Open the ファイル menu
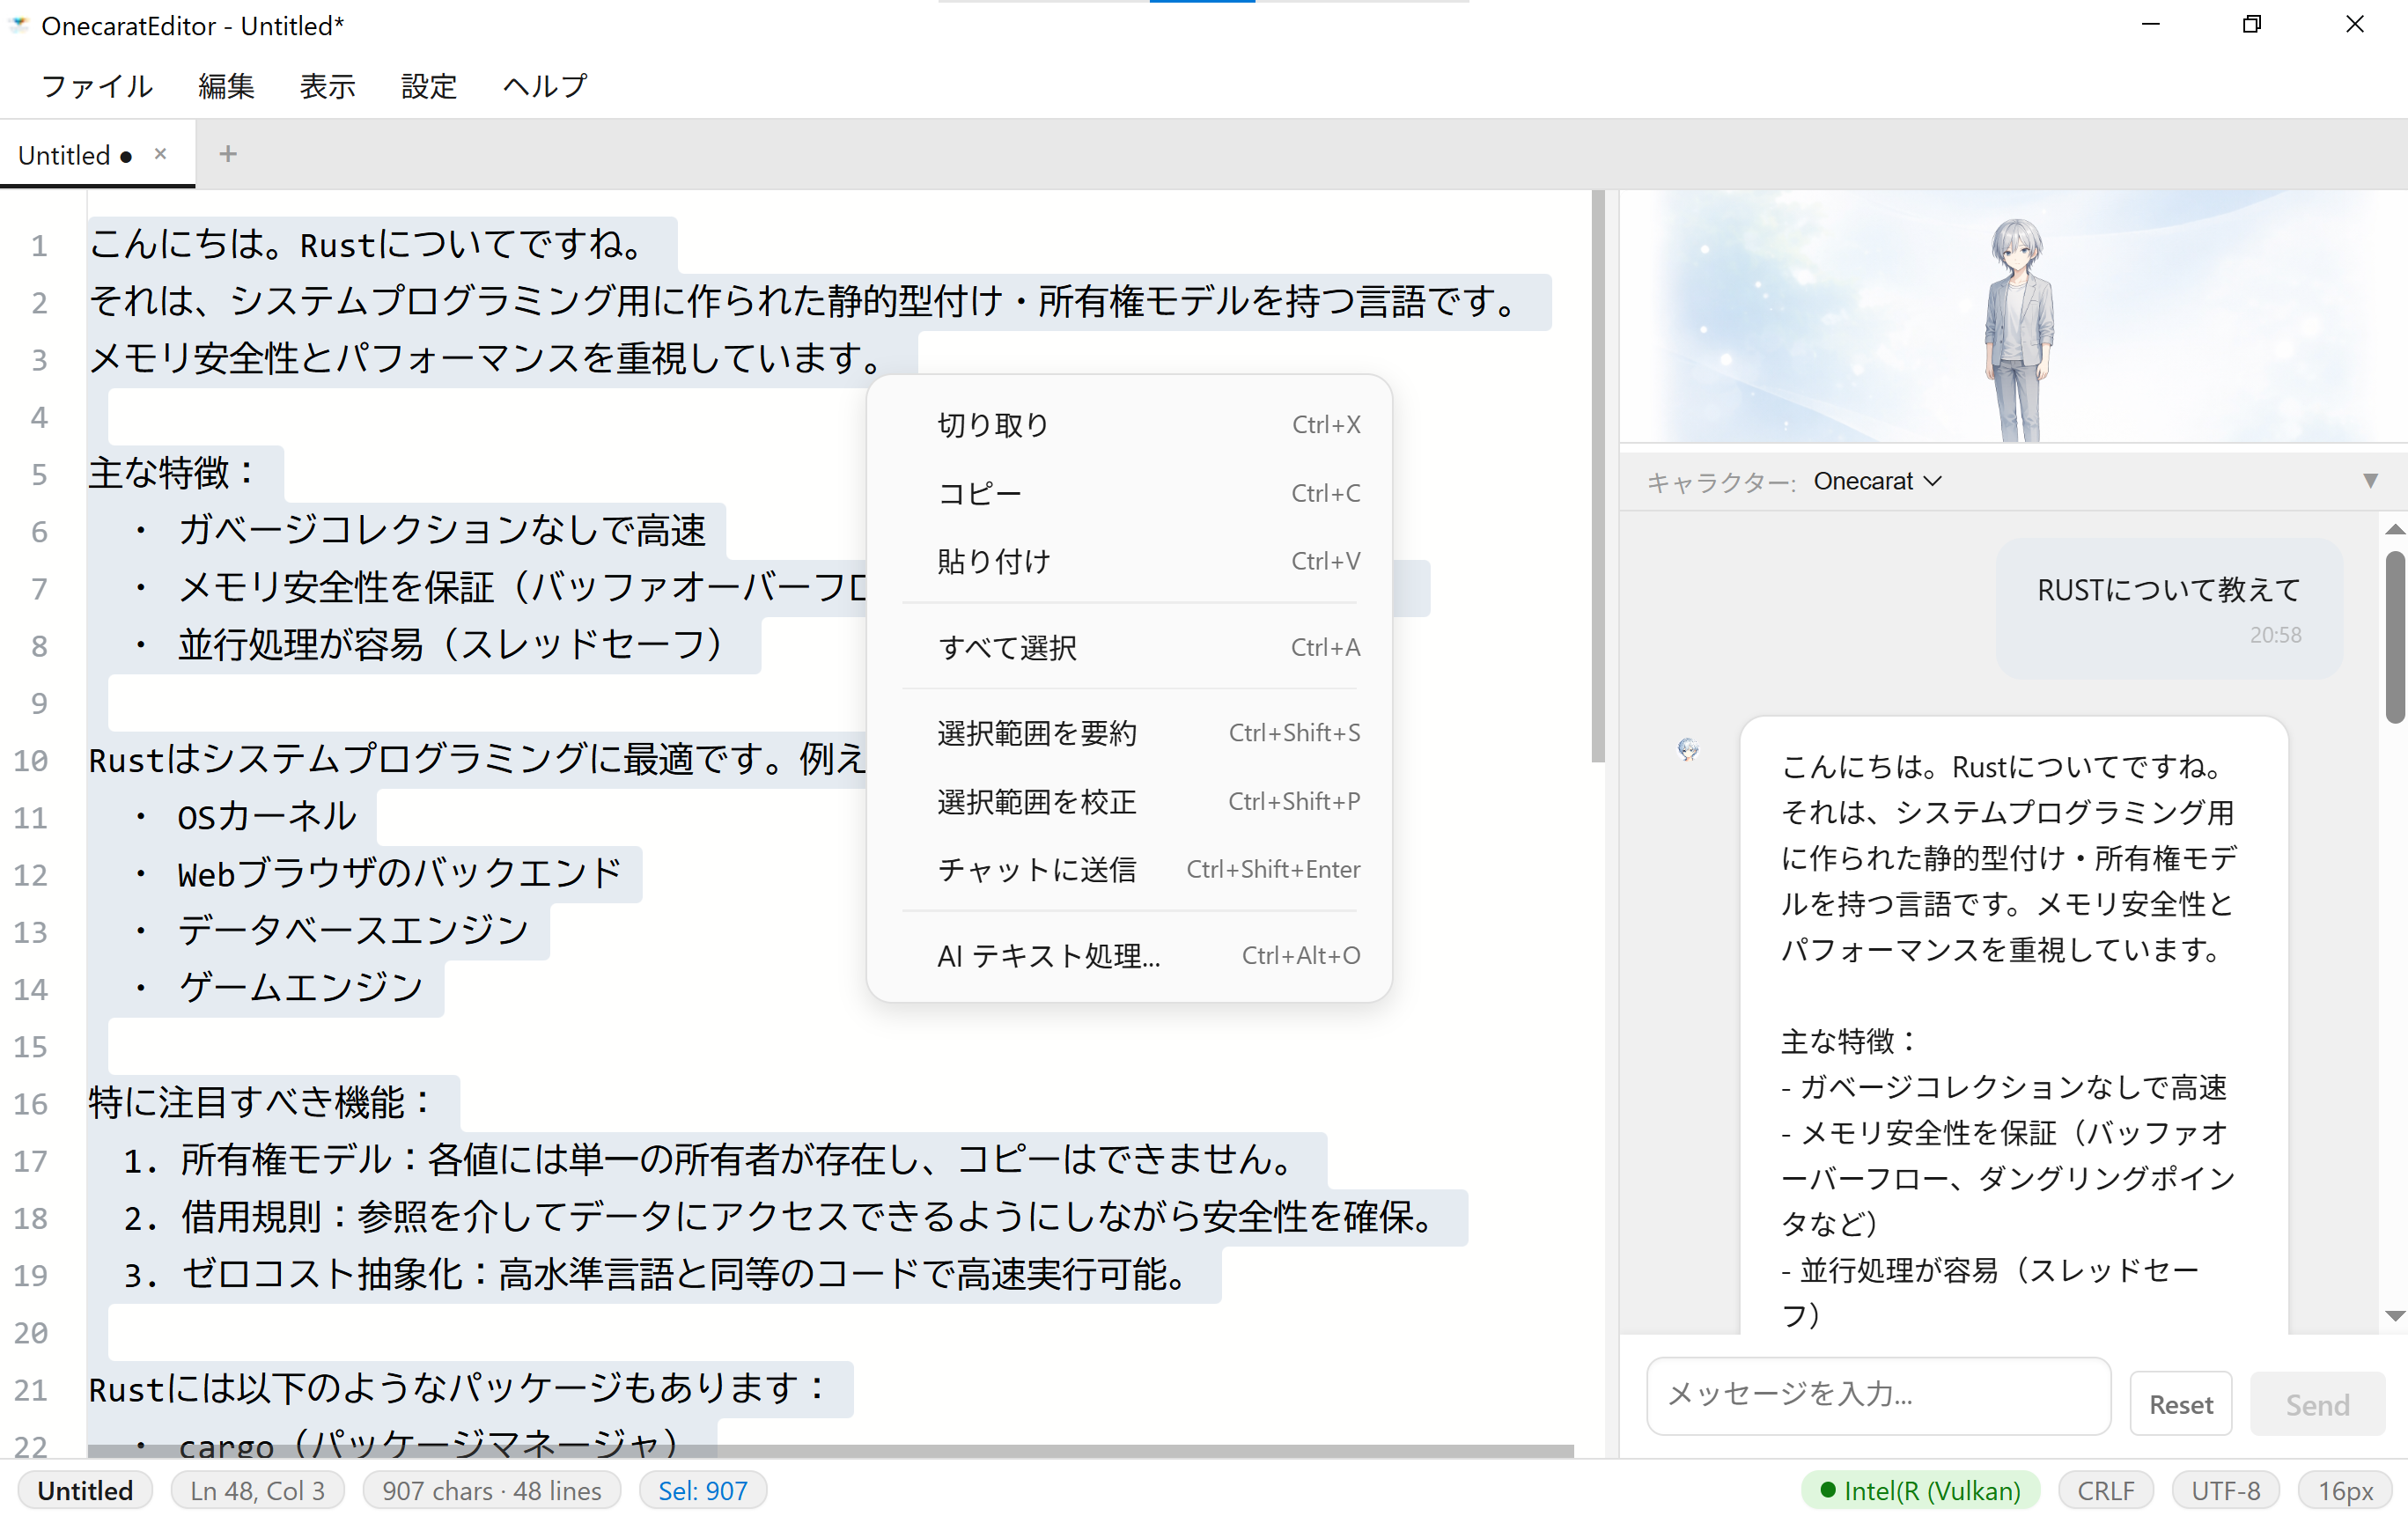The width and height of the screenshot is (2408, 1516). [x=96, y=86]
